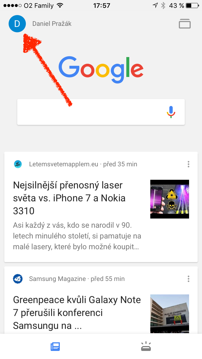Screen dimensions: 202x359
Task: Click the Google logo
Action: point(101,69)
